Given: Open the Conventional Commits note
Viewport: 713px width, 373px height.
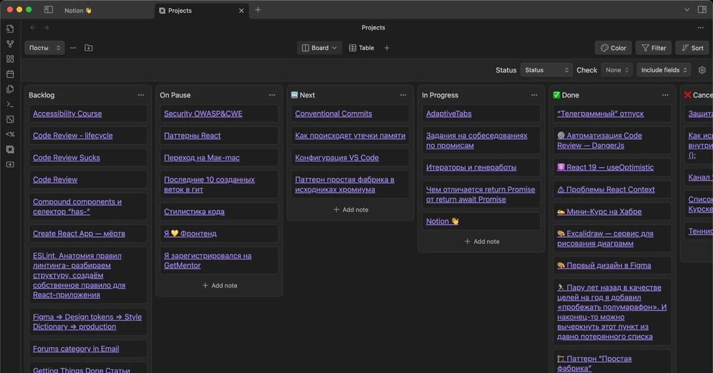Looking at the screenshot, I should tap(333, 113).
